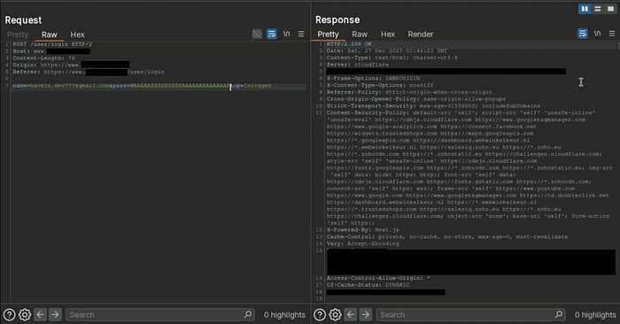
Task: Open Request pane hamburger options menu
Action: tap(301, 34)
